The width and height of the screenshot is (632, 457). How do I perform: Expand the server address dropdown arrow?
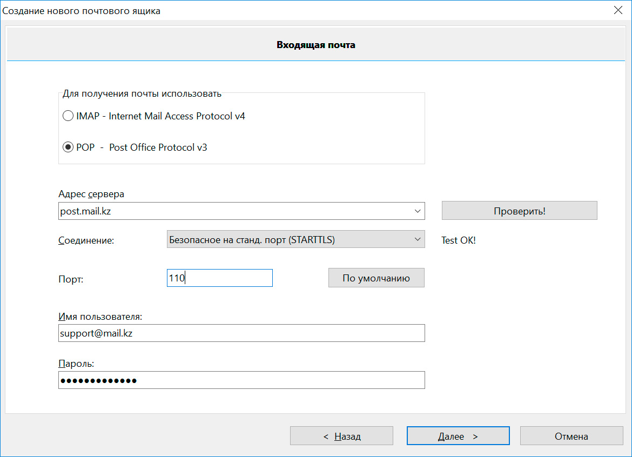417,211
